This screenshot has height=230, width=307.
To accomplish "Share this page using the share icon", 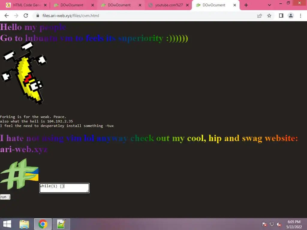I will click(x=260, y=16).
